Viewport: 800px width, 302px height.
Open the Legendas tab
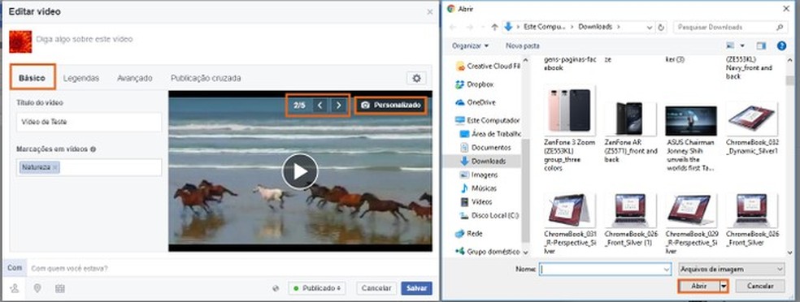[x=81, y=79]
